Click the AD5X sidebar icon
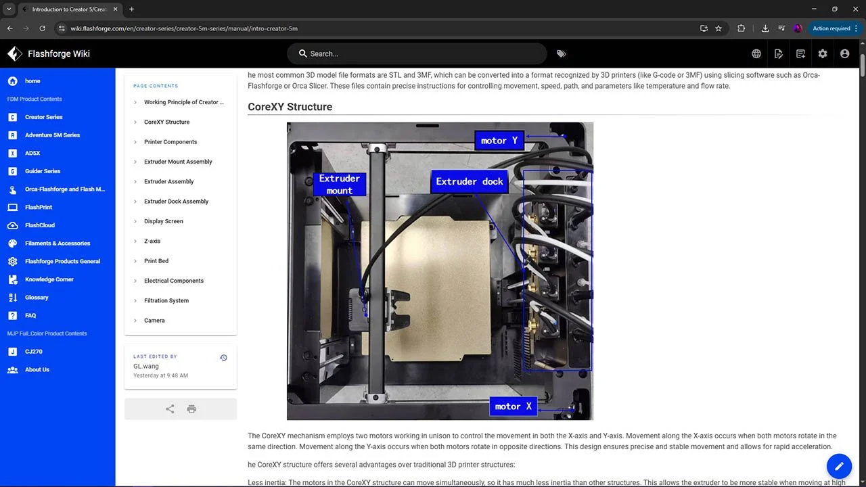Image resolution: width=866 pixels, height=487 pixels. tap(12, 153)
